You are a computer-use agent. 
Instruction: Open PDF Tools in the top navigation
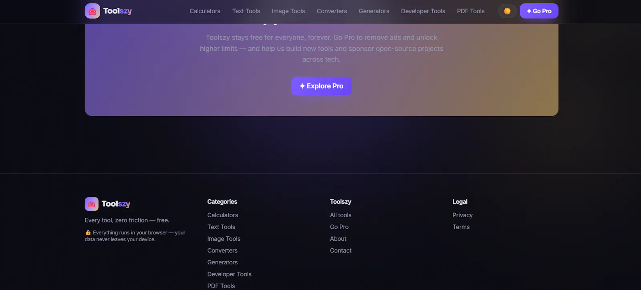pos(471,11)
